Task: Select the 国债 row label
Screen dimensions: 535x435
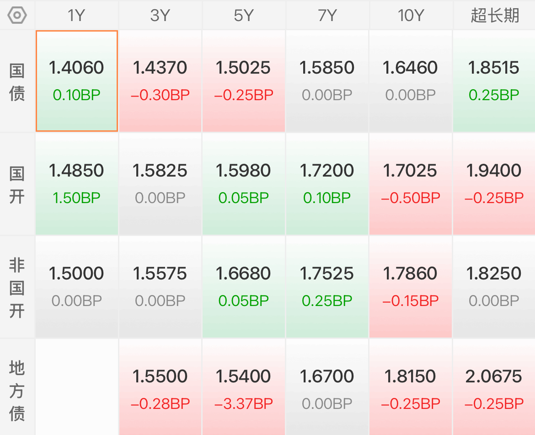Action: tap(17, 81)
